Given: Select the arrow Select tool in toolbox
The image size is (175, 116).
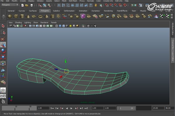Looking at the screenshot, I should pyautogui.click(x=3, y=26).
